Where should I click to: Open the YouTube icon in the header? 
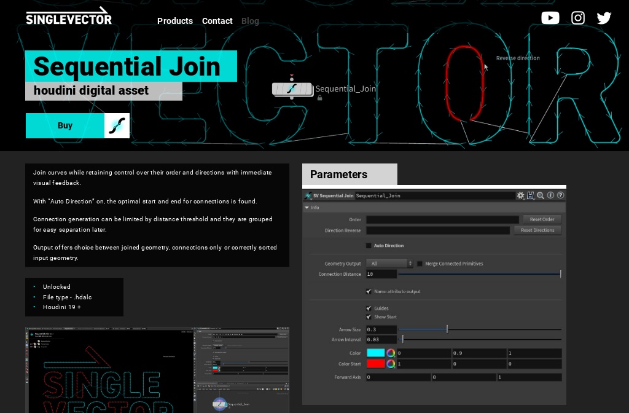[550, 18]
